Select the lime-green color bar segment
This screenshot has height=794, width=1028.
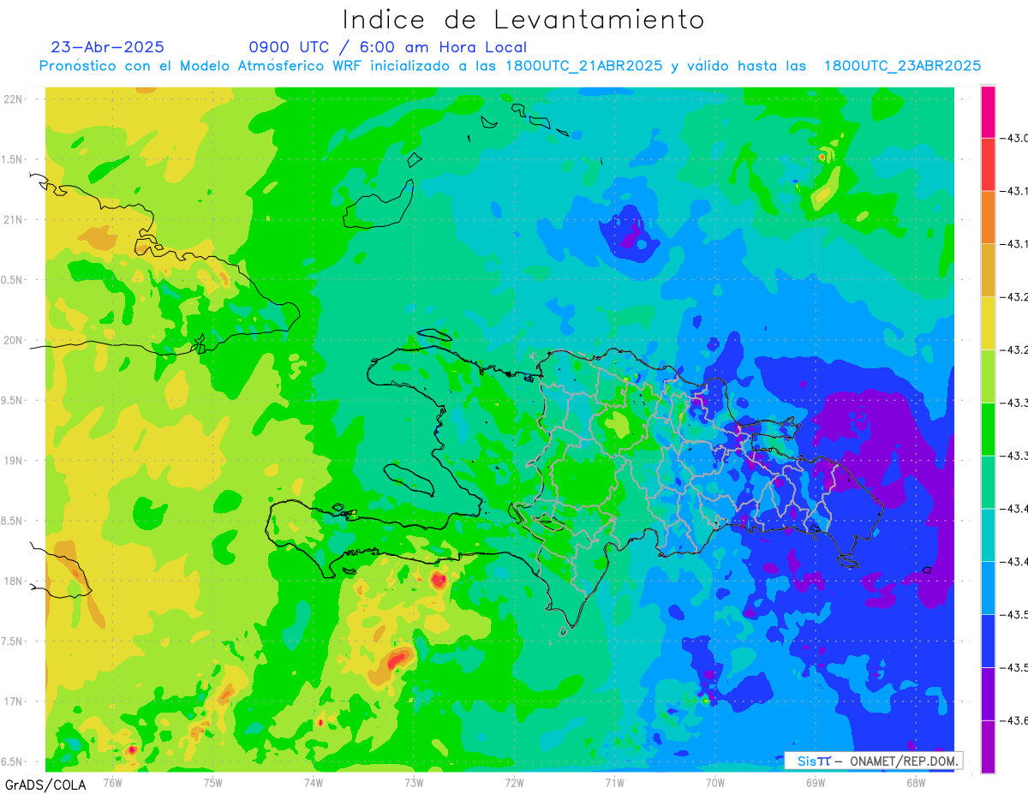[988, 376]
